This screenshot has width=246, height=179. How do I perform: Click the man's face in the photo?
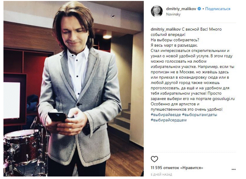(74, 34)
